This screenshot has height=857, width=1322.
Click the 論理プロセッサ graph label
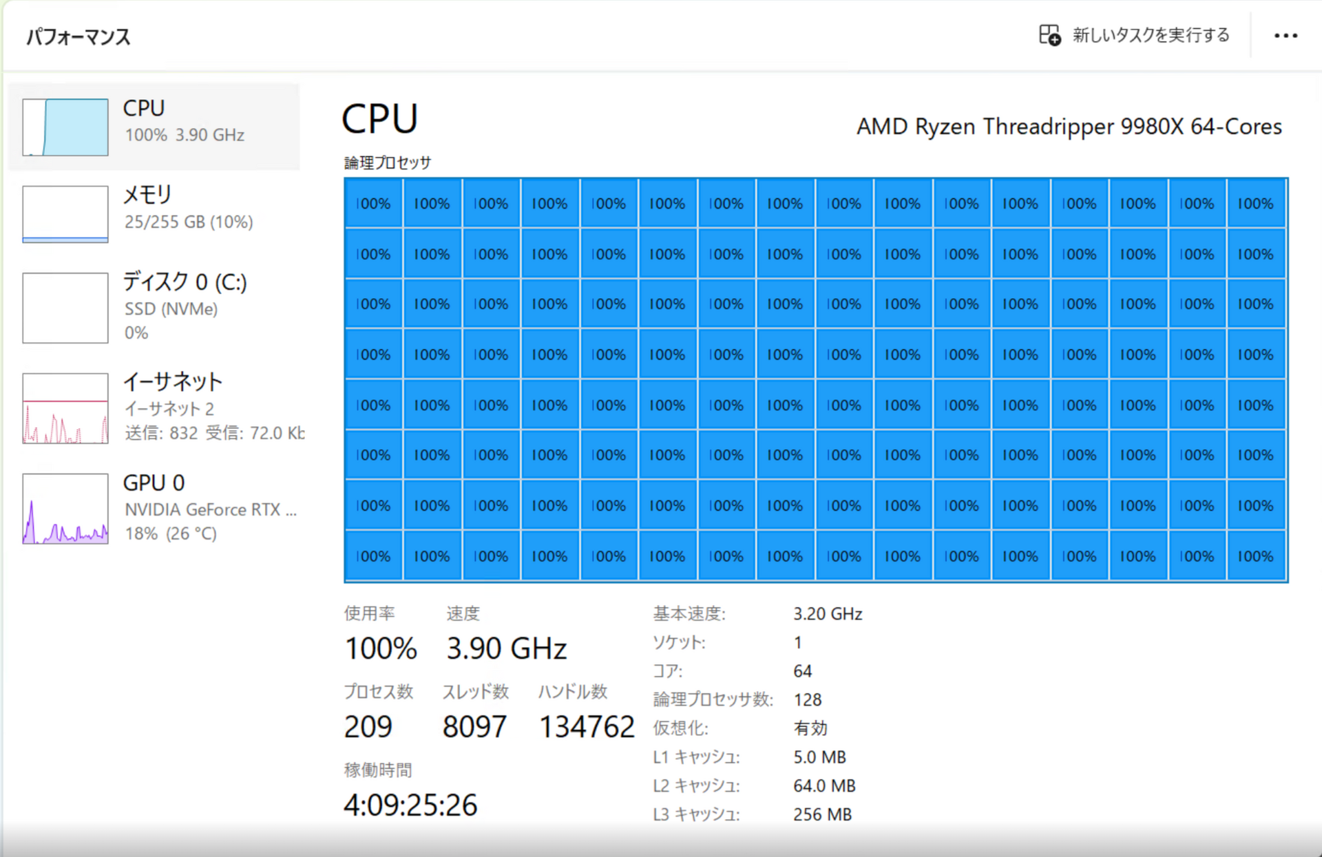[x=388, y=162]
